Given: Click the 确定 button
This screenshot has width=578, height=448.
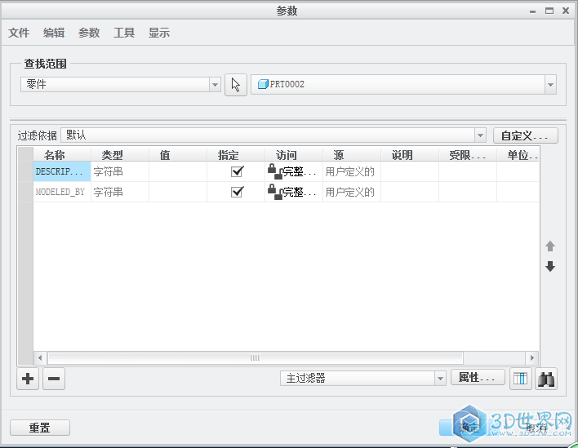Looking at the screenshot, I should (469, 428).
